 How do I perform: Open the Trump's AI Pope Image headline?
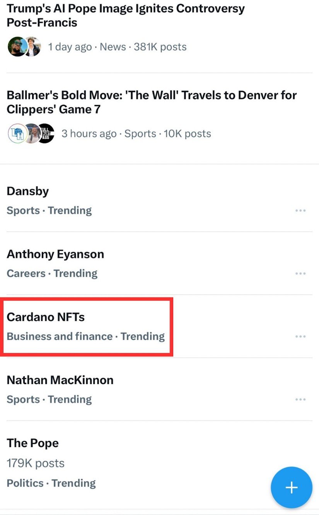pos(126,16)
